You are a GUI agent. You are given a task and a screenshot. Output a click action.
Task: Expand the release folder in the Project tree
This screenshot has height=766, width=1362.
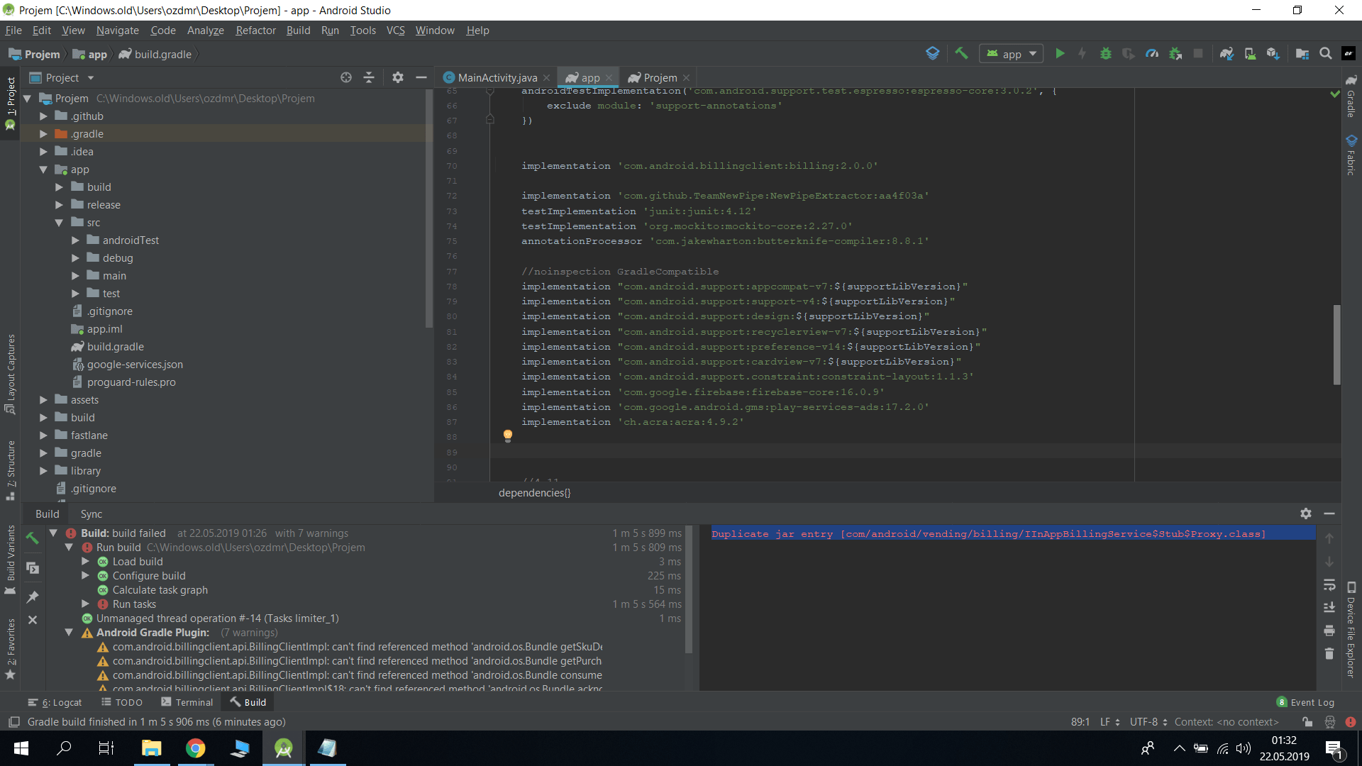pyautogui.click(x=60, y=204)
